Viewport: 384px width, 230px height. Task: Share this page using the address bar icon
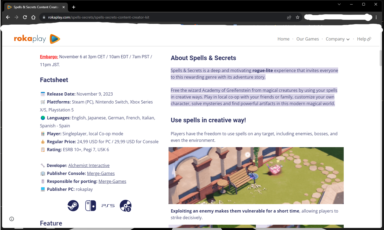click(x=289, y=17)
